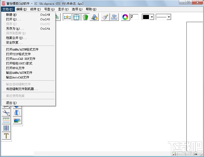Viewport: 204px width, 157px height.
Task: Click the garment piece with dotted mirror tool
Action: (x=17, y=113)
